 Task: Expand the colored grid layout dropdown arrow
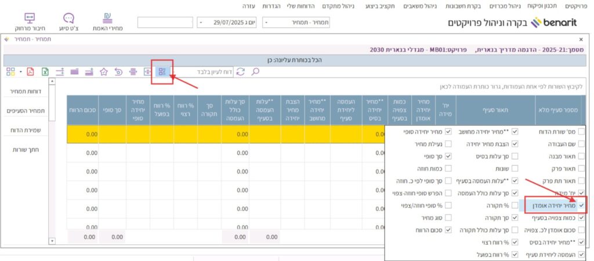tap(21, 72)
